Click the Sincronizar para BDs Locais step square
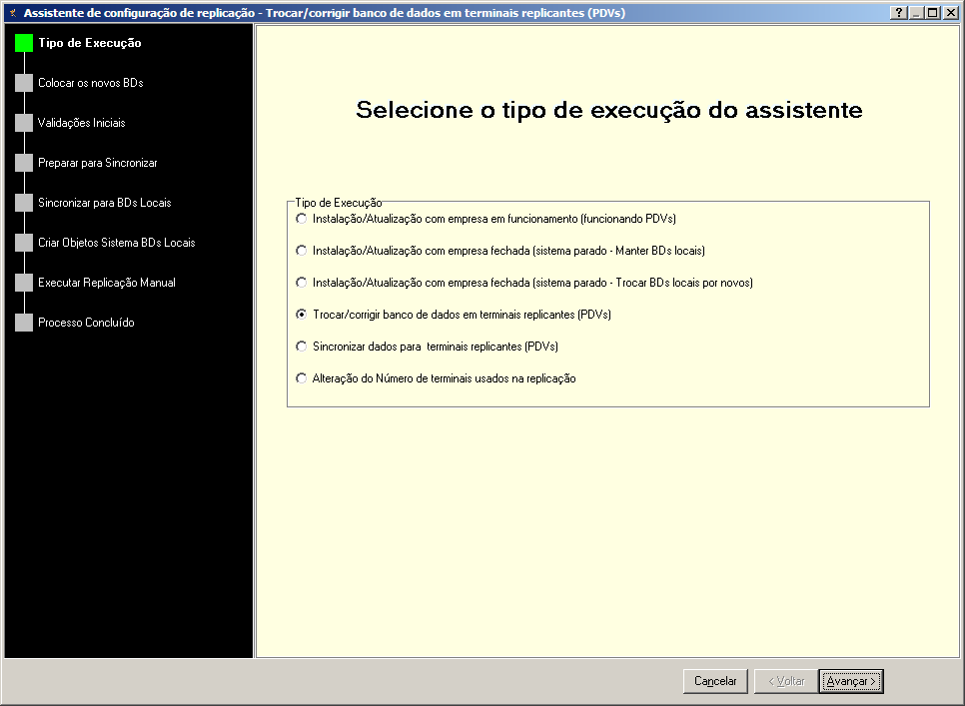The width and height of the screenshot is (965, 706). coord(24,203)
